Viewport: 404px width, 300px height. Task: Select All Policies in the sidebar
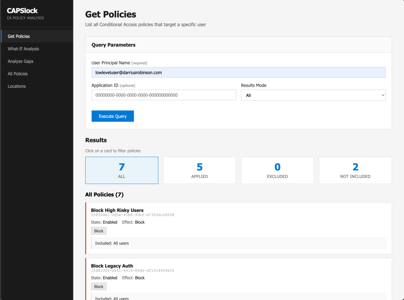(x=18, y=74)
